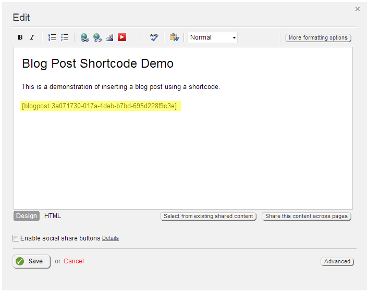This screenshot has width=368, height=293.
Task: Open the insert hyperlink tool
Action: (85, 37)
